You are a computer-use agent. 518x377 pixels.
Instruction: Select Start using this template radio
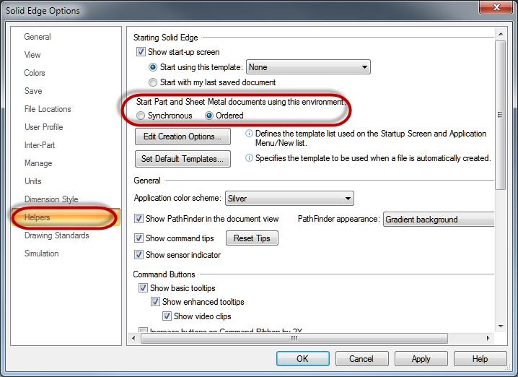pyautogui.click(x=153, y=67)
